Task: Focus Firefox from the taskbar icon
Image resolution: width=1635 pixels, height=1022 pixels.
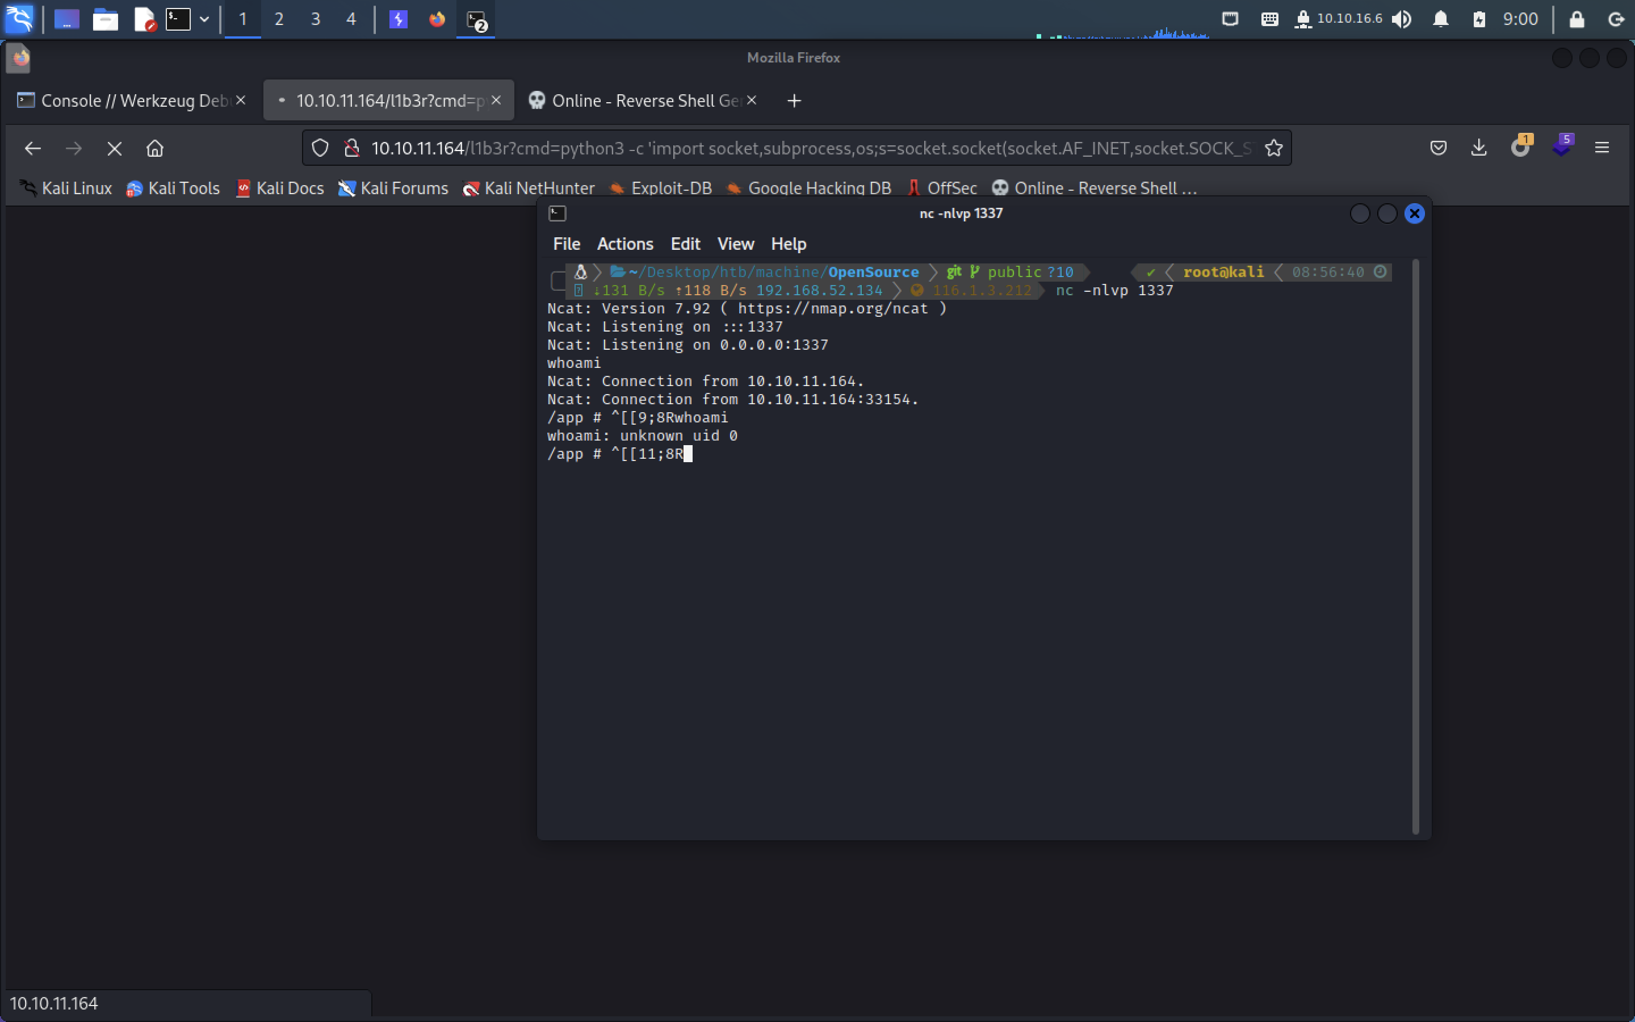Action: (437, 19)
